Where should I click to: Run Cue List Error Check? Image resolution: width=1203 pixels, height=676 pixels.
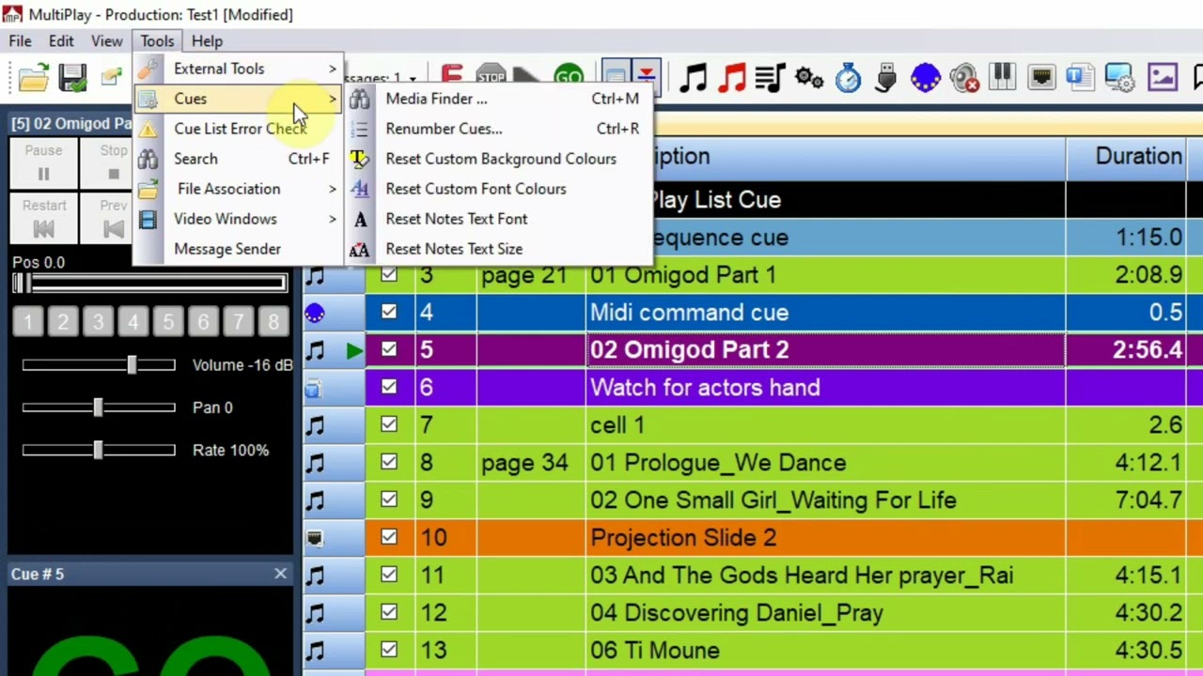coord(239,129)
